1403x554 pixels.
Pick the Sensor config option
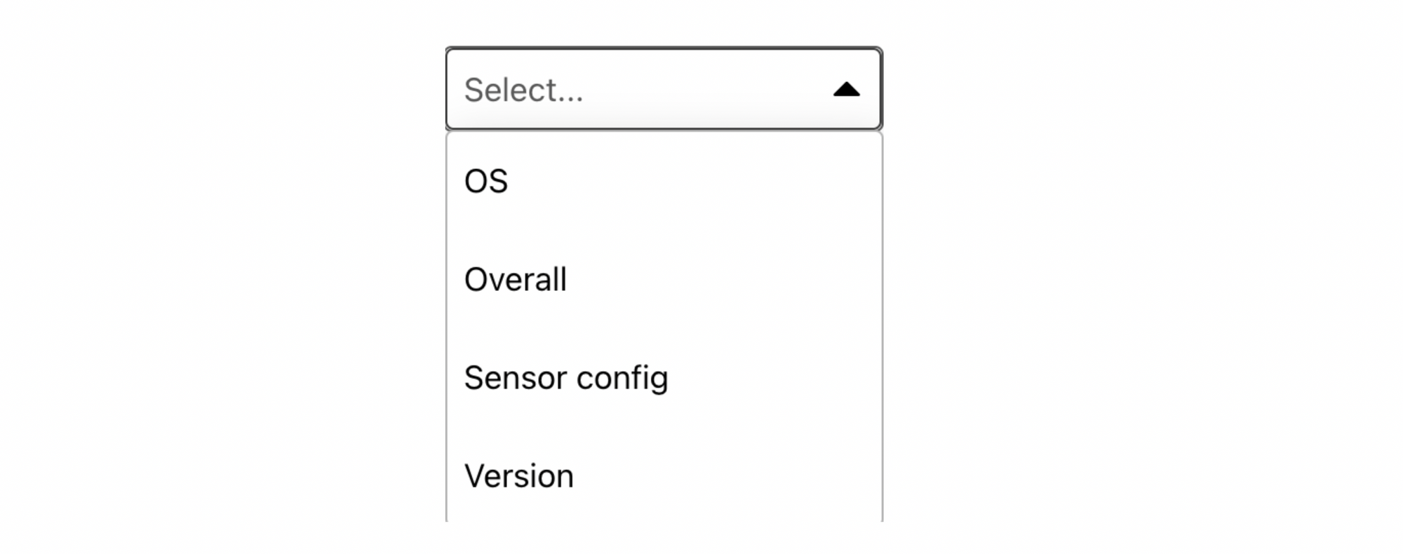(566, 377)
